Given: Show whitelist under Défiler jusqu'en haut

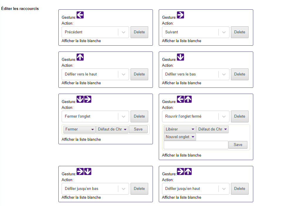Looking at the screenshot, I should pos(181,198).
